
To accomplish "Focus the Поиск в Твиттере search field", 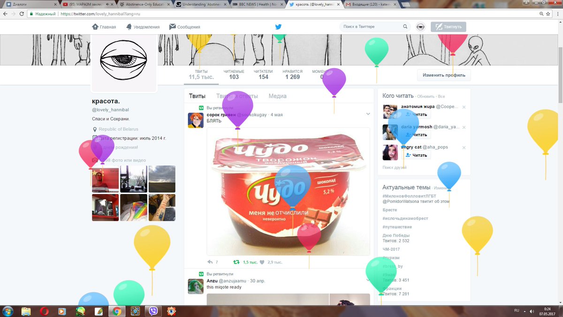I will pos(373,27).
